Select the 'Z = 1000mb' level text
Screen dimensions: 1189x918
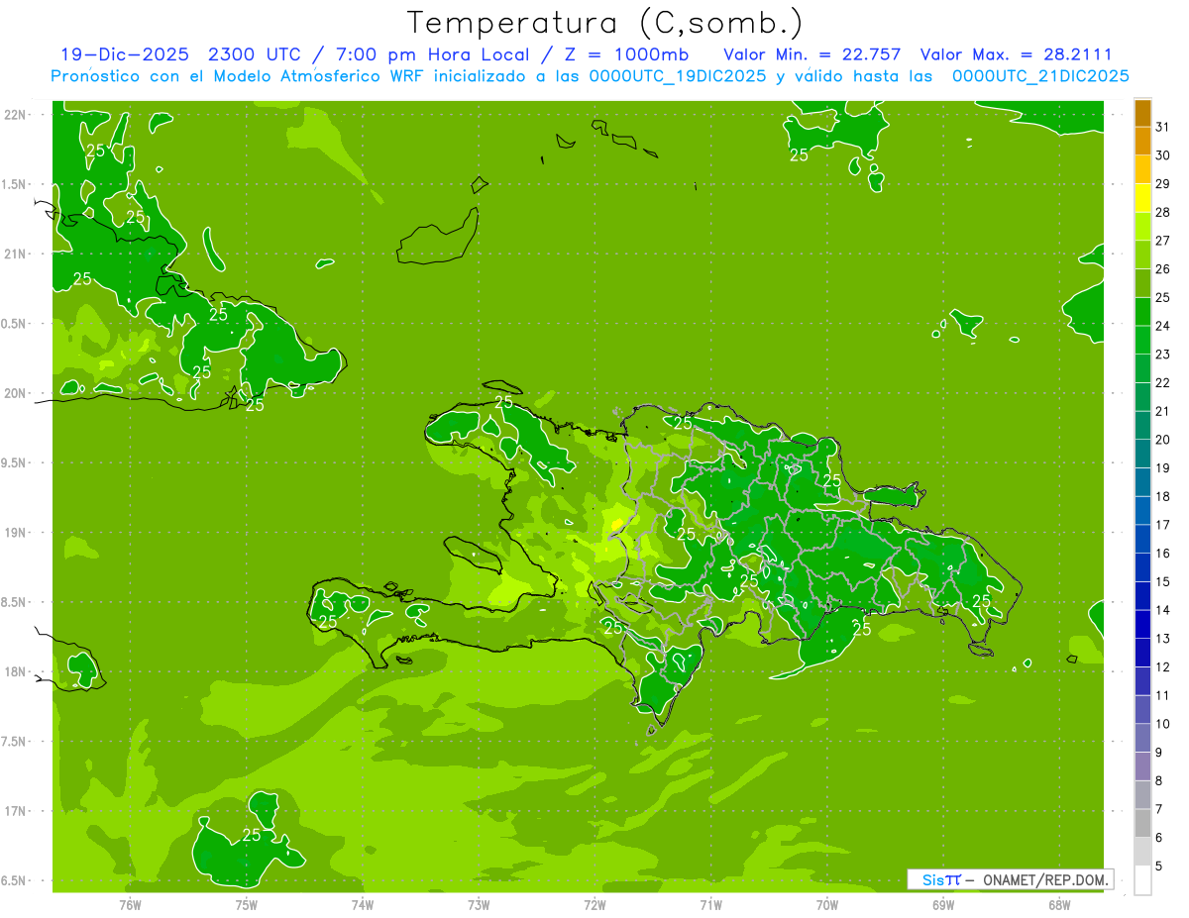pos(626,54)
